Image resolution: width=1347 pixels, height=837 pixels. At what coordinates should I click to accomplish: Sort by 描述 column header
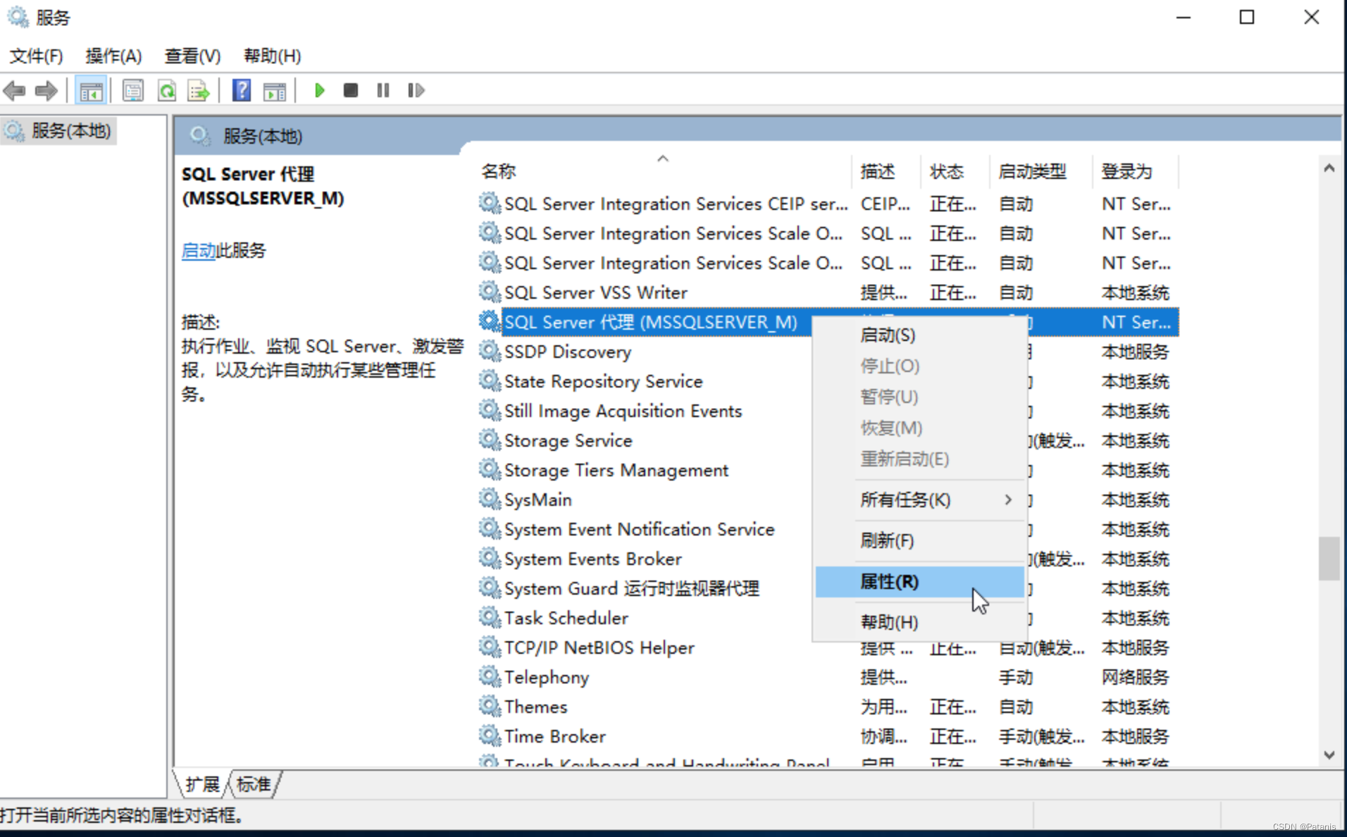coord(886,171)
